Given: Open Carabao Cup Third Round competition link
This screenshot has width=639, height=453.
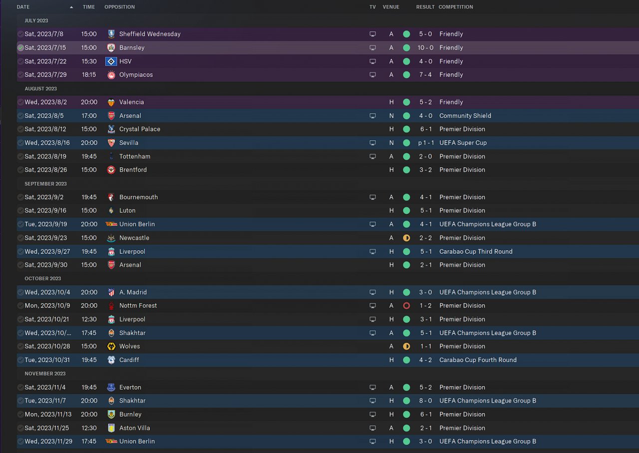Looking at the screenshot, I should [x=476, y=252].
